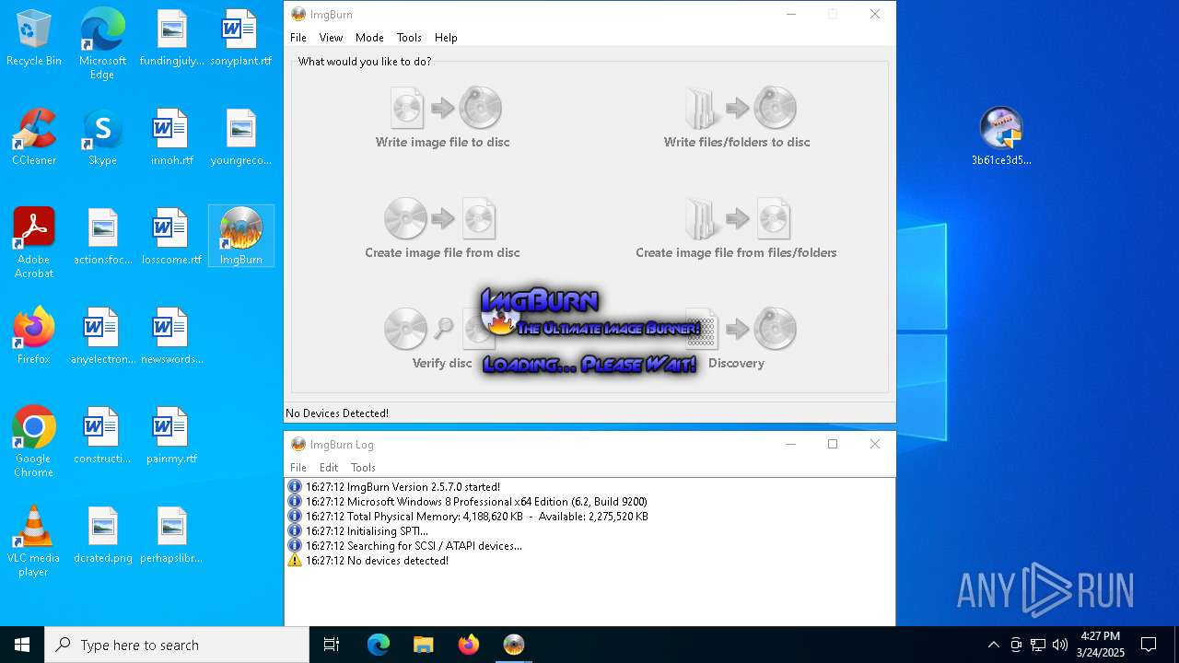Select Microsoft Edge desktop shortcut
The image size is (1179, 663).
point(102,44)
